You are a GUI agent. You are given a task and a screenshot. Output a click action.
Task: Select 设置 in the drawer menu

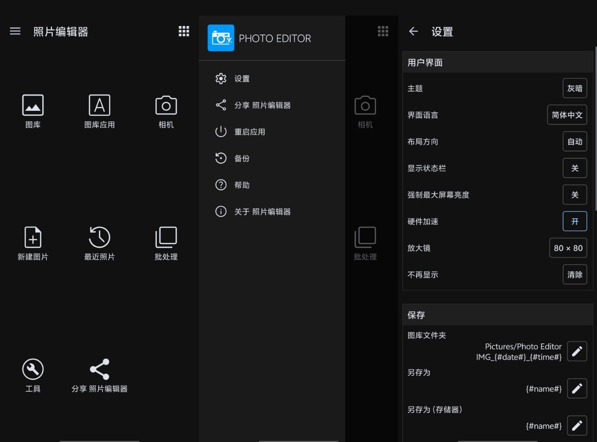point(242,79)
